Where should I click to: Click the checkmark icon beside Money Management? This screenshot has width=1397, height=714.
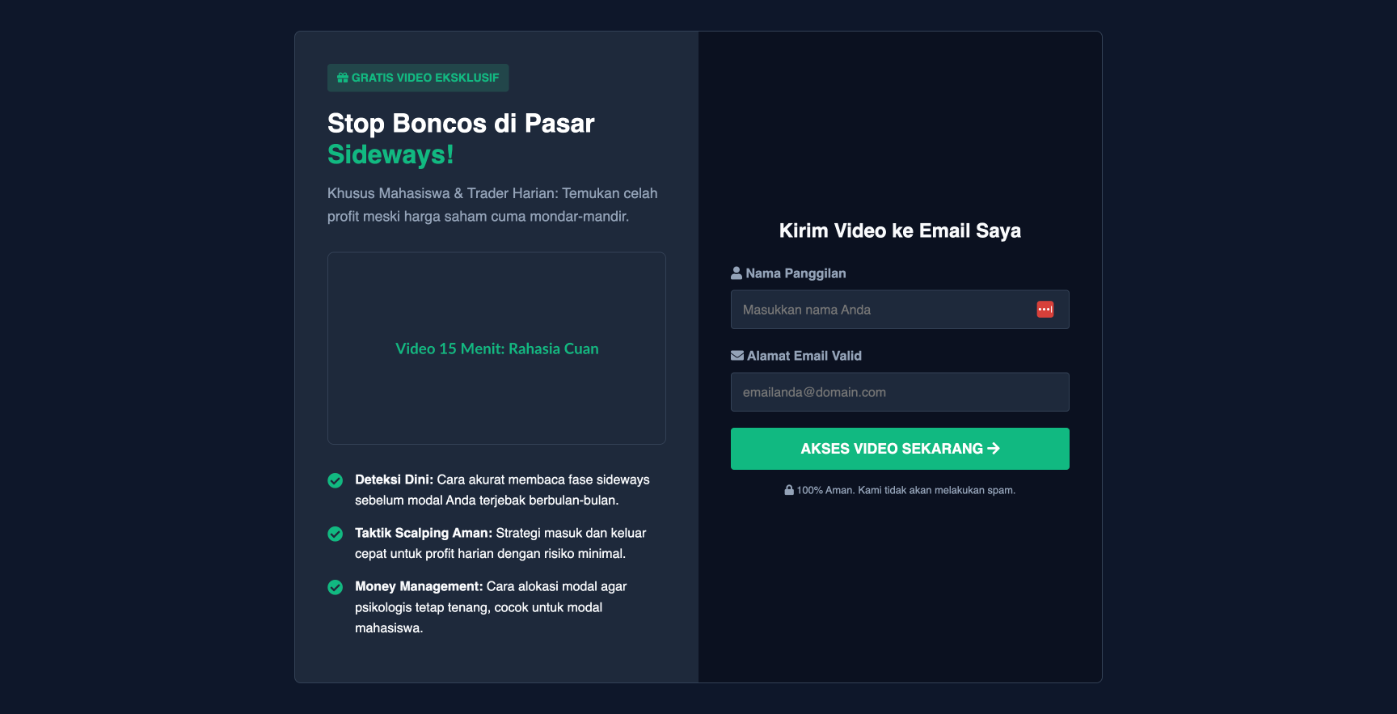pyautogui.click(x=336, y=587)
